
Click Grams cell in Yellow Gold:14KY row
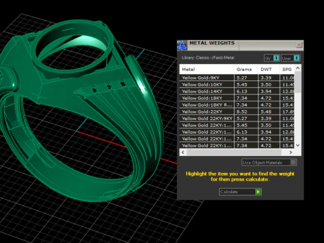coord(246,91)
